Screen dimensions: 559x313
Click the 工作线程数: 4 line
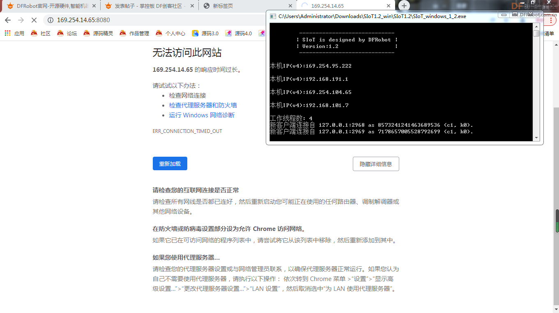pyautogui.click(x=291, y=119)
